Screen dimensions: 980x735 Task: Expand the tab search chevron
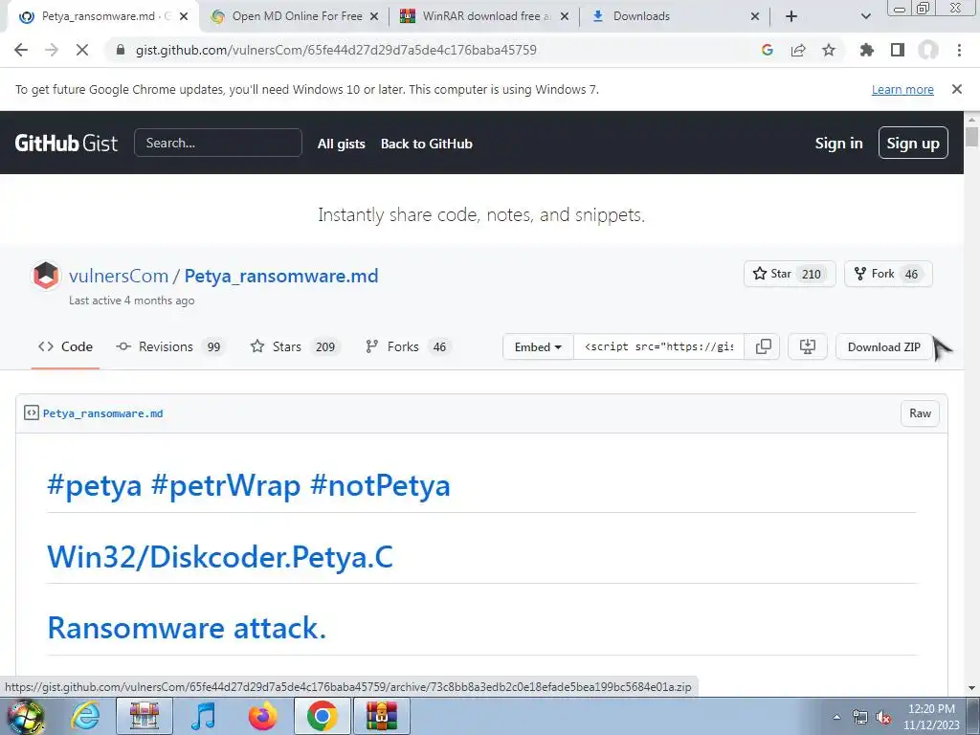[x=865, y=16]
